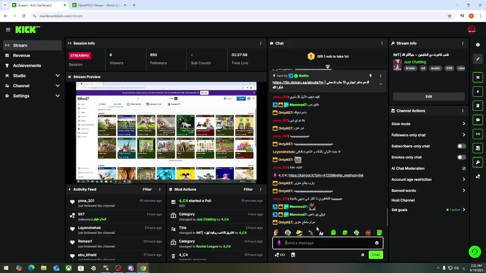Click the stream preview thumbnail

(166, 133)
